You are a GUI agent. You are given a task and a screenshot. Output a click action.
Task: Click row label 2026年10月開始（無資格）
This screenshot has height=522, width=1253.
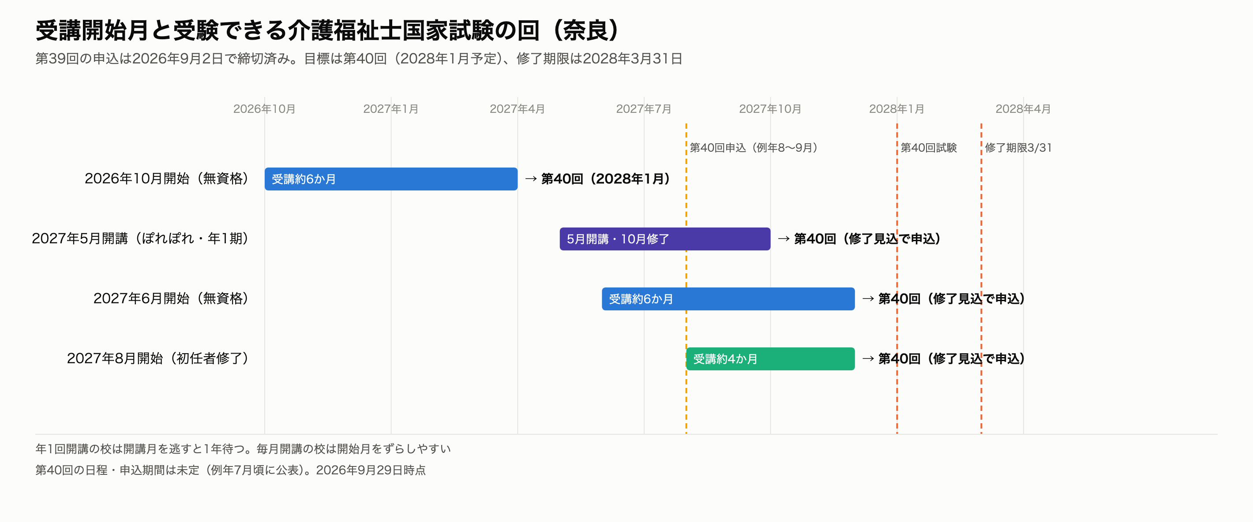tap(167, 179)
